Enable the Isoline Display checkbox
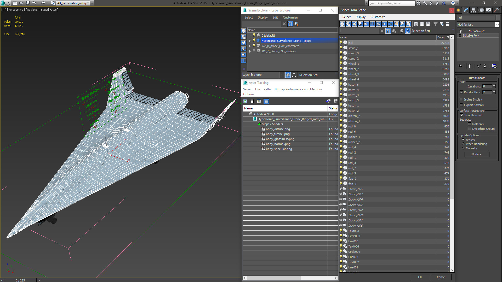The image size is (502, 282). click(461, 99)
